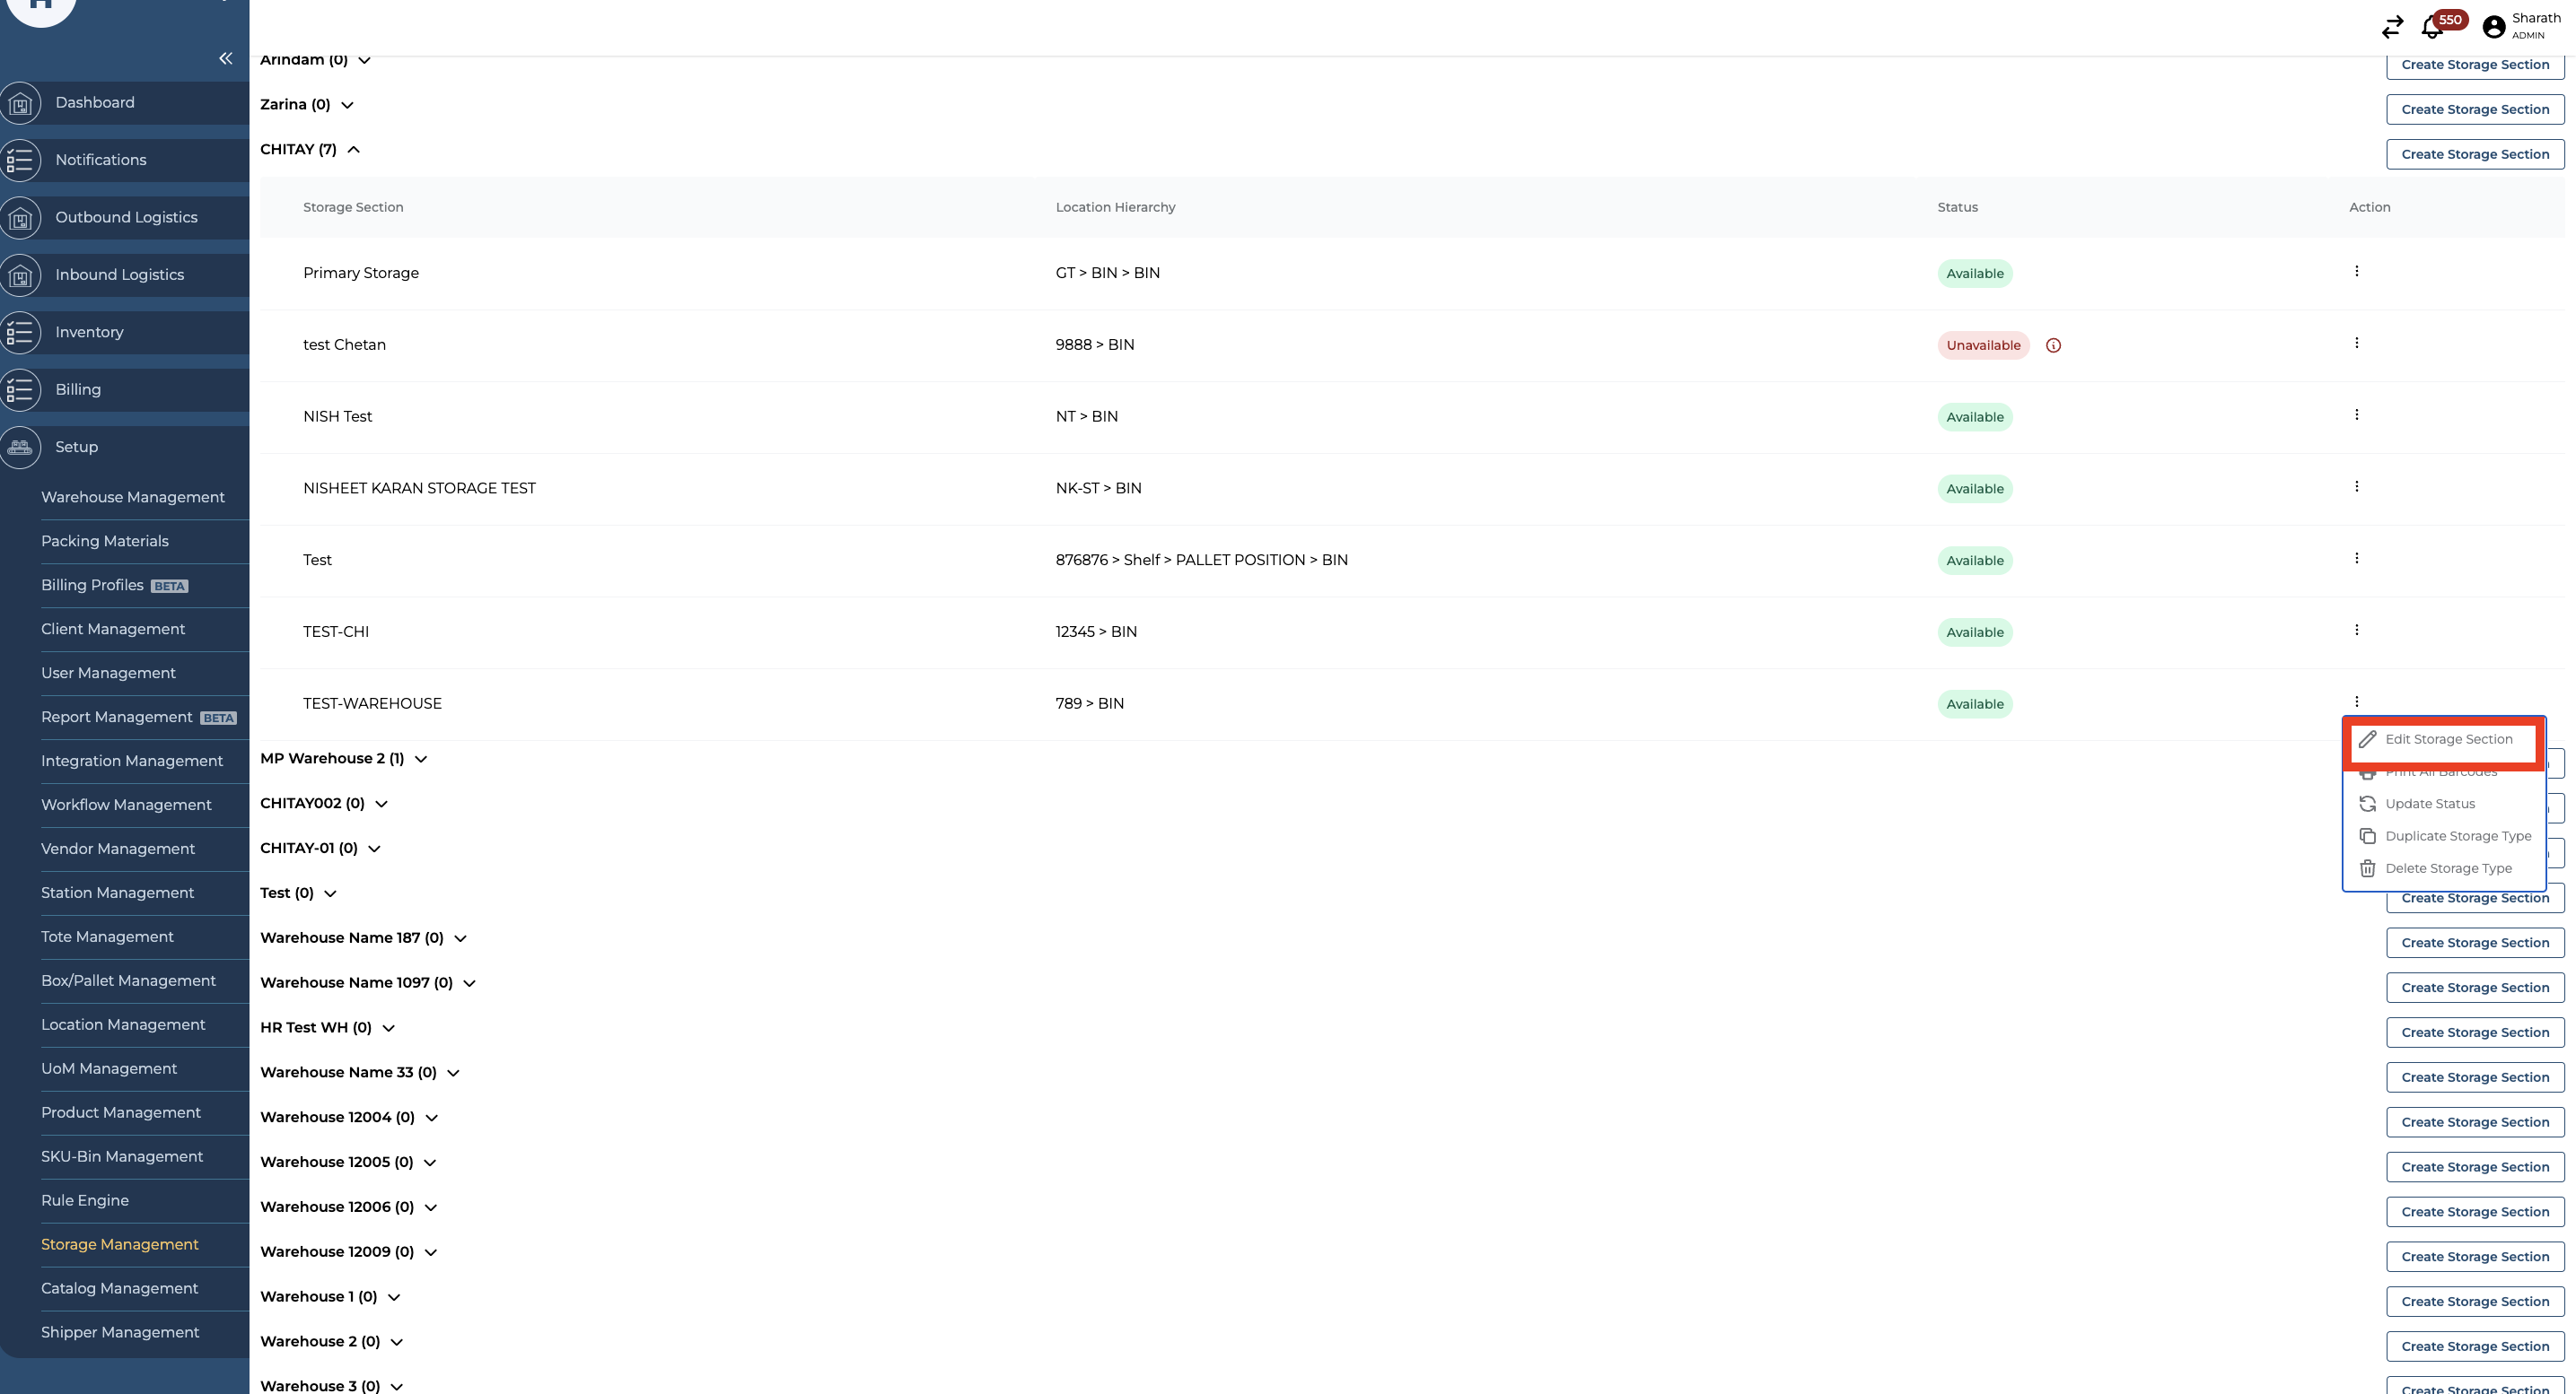Collapse the sidebar with the double-chevron icon

tap(226, 58)
